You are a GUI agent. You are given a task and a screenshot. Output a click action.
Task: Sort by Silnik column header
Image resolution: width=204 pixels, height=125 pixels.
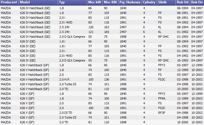(166, 2)
